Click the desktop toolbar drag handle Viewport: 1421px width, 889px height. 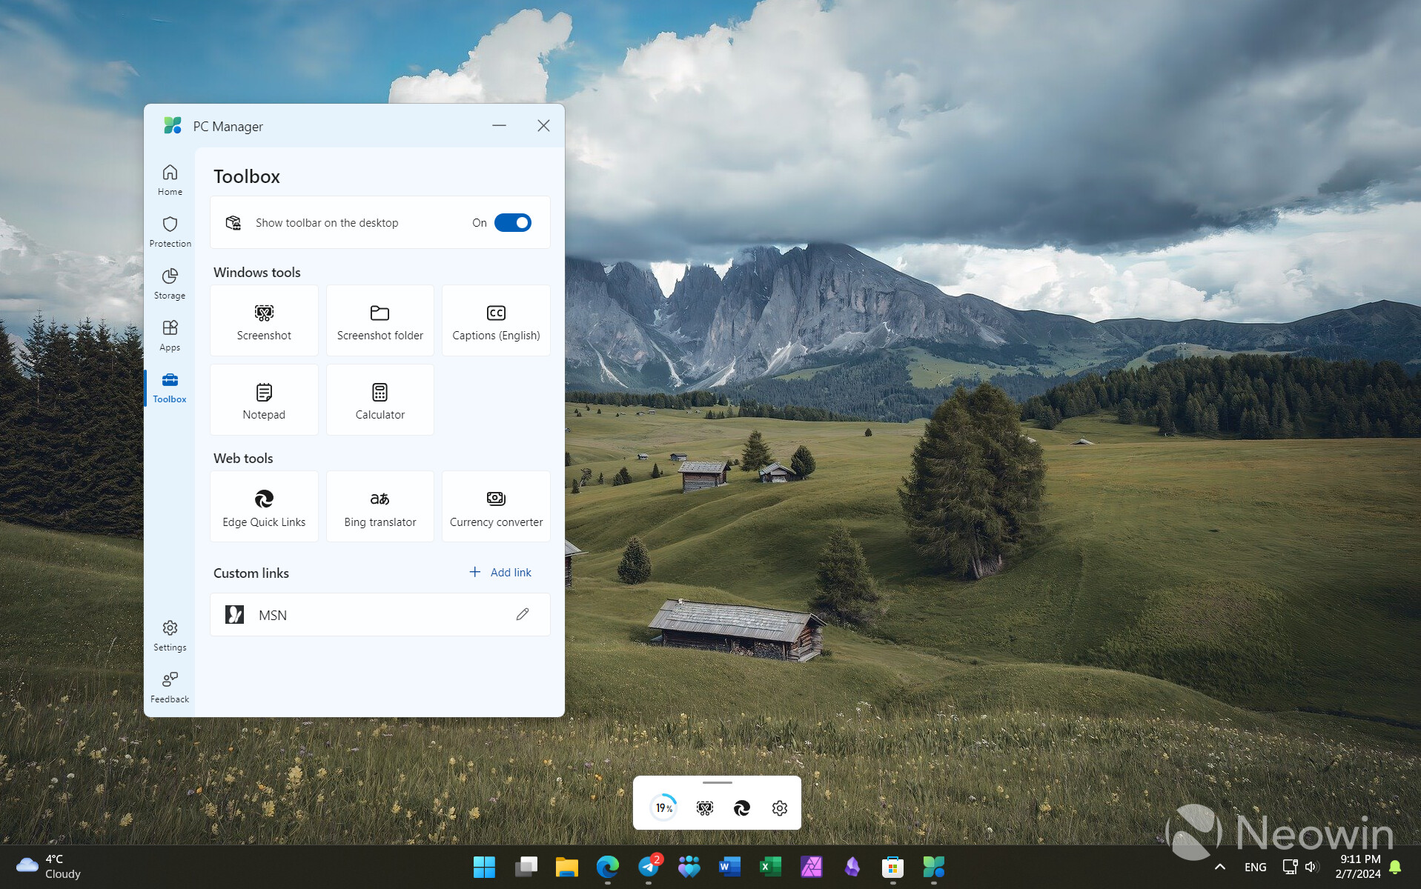point(717,782)
